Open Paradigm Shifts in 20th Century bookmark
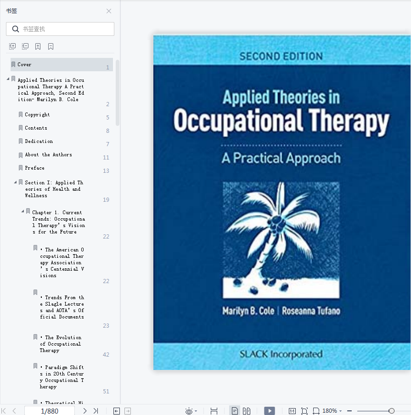411x415 pixels. tap(62, 377)
